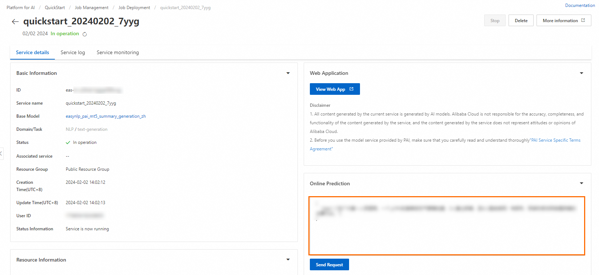Refresh status via the circular refresh icon
Viewport: 599px width, 275px height.
tap(85, 34)
